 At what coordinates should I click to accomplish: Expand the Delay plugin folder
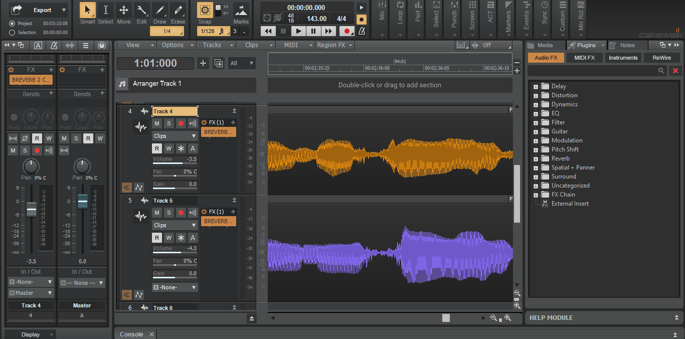coord(536,86)
